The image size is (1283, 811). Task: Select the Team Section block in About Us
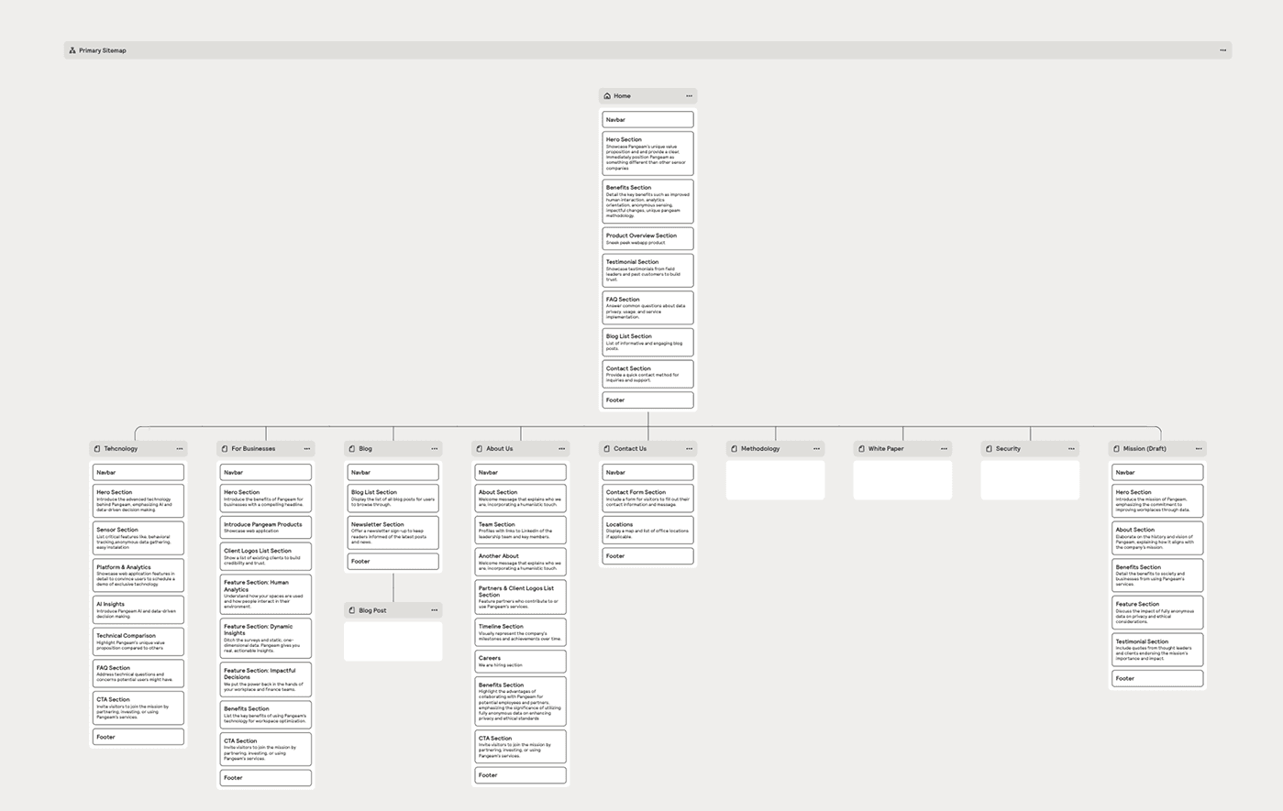(x=521, y=530)
